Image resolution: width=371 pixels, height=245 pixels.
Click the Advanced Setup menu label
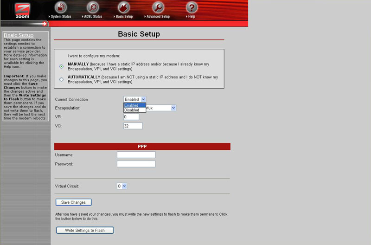coord(159,17)
